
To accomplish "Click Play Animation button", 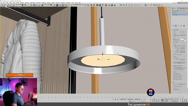I will coord(155,99).
